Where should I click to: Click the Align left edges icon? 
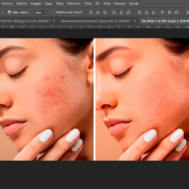coord(114,12)
